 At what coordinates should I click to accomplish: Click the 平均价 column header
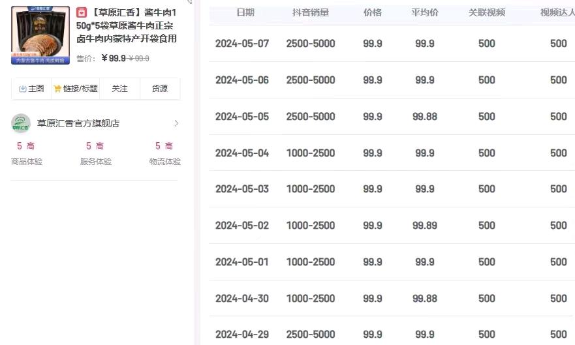pyautogui.click(x=425, y=12)
